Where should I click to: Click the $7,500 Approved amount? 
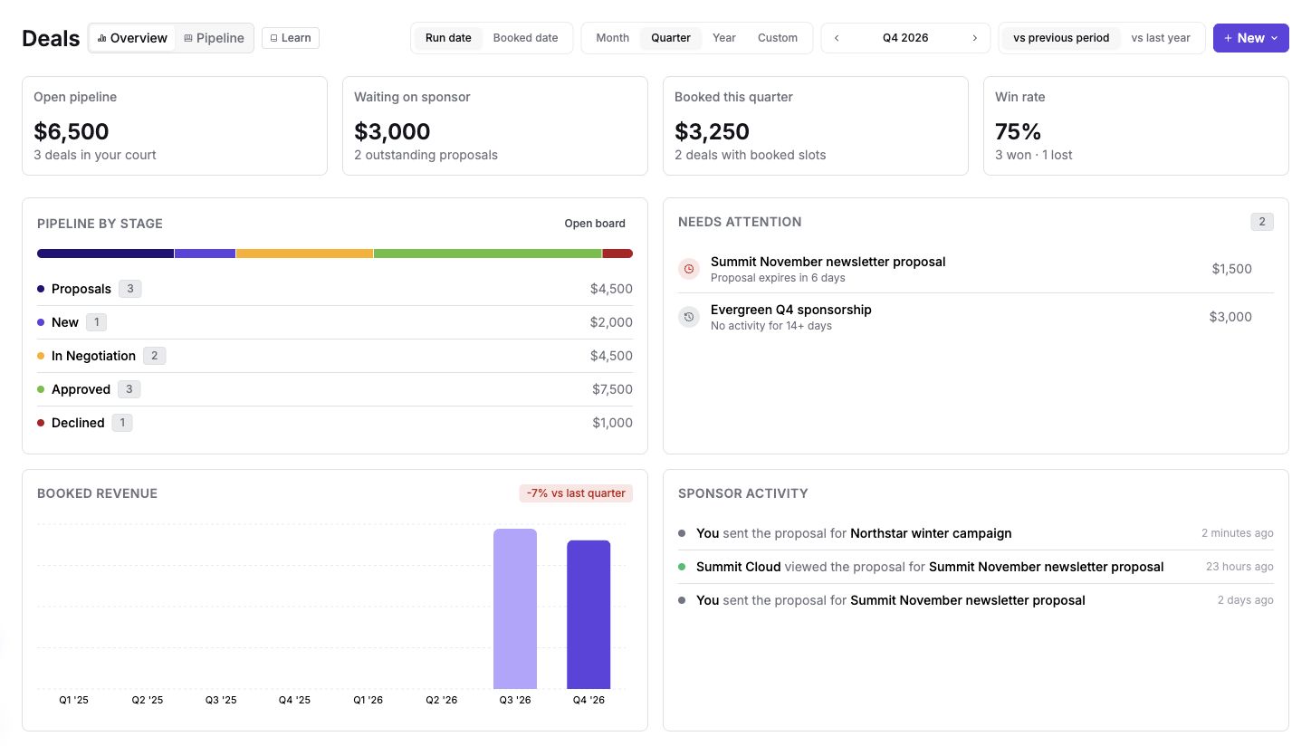pyautogui.click(x=612, y=389)
